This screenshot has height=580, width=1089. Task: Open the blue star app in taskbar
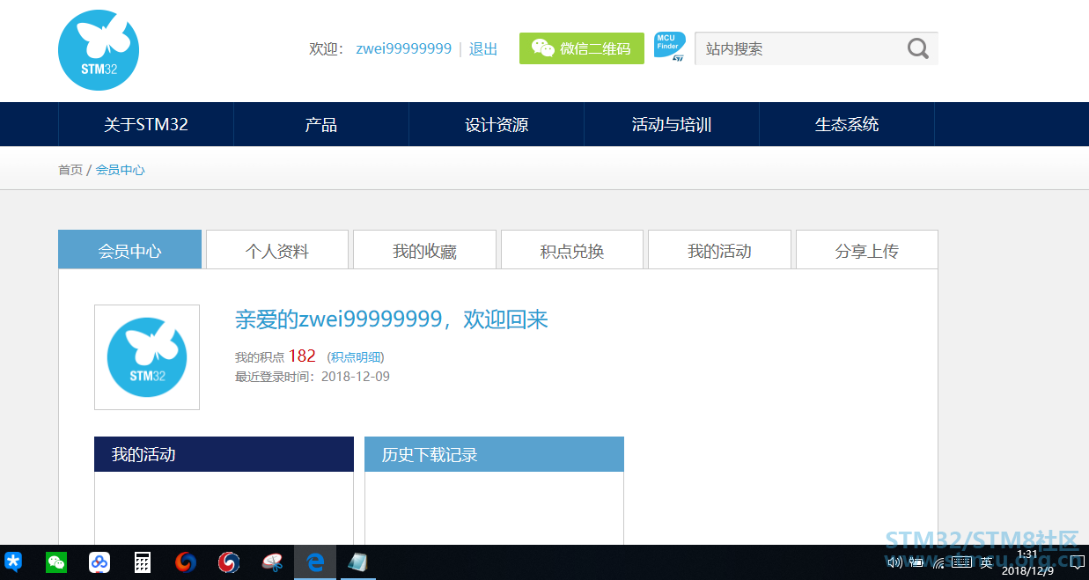[13, 562]
